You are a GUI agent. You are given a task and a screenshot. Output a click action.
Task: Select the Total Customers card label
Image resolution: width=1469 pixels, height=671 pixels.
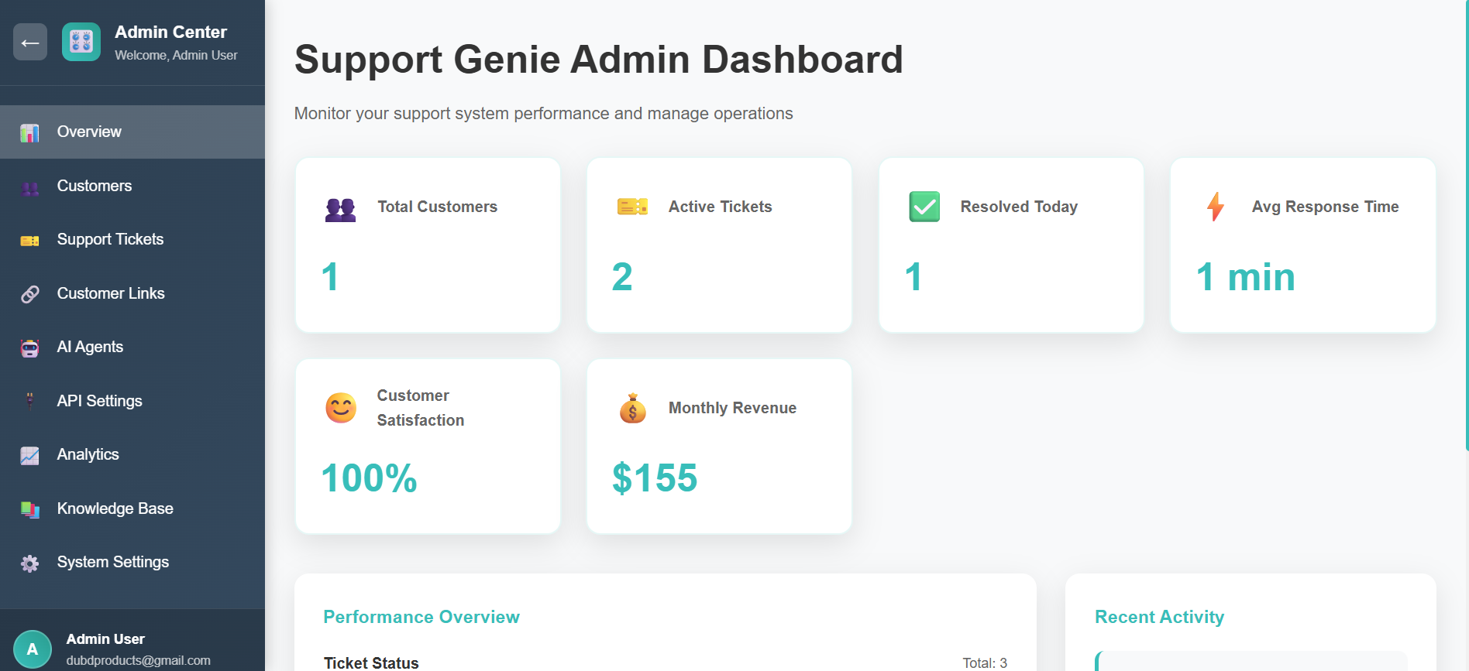click(x=437, y=207)
